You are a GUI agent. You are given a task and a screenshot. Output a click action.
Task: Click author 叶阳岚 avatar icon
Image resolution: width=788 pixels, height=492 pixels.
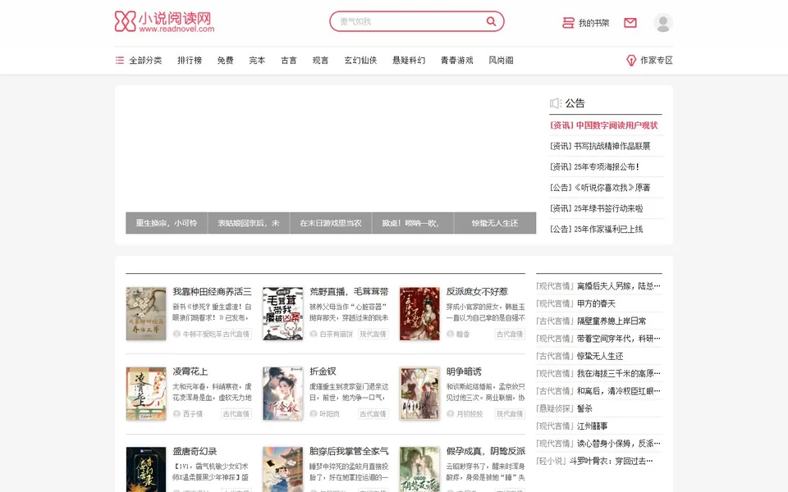pos(314,413)
